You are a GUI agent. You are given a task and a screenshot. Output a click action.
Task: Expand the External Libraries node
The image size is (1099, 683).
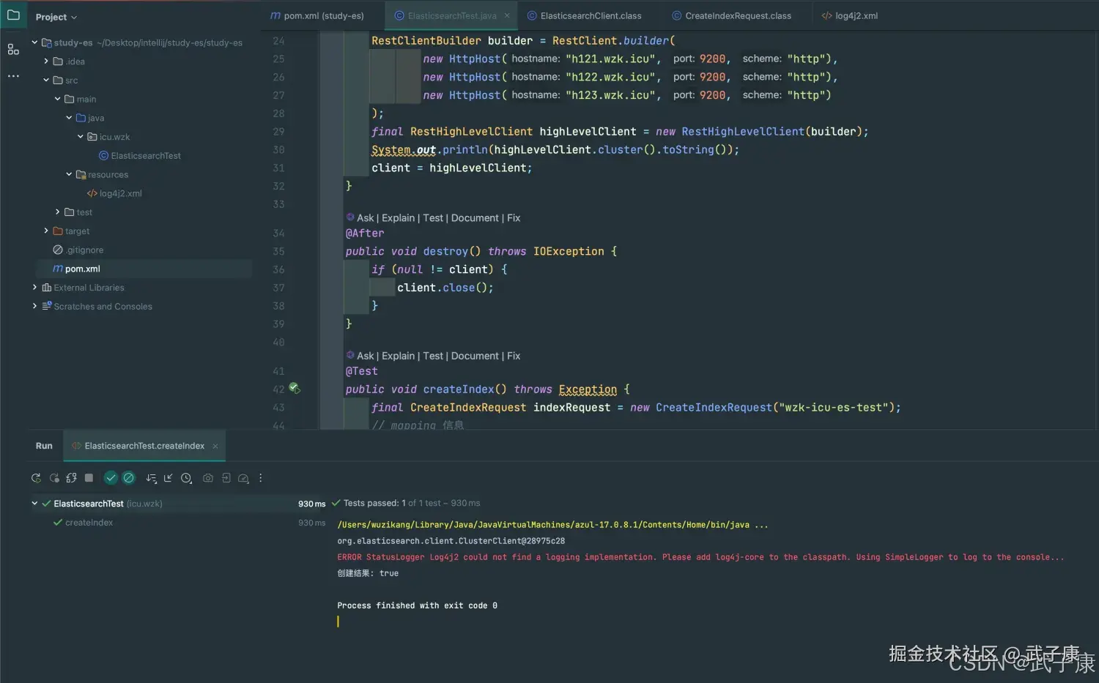point(34,288)
